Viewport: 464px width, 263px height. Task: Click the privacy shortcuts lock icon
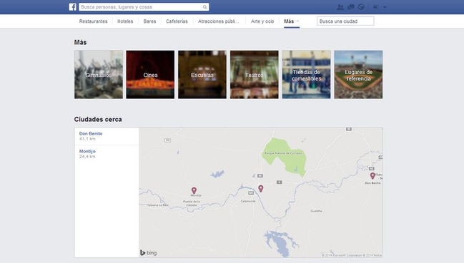coord(375,7)
